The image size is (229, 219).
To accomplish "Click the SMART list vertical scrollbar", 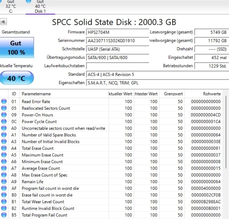I will 226,132.
